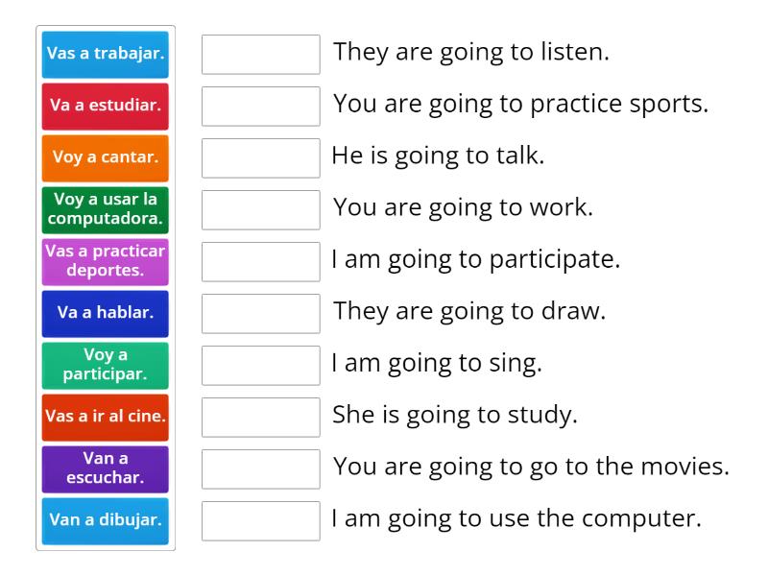Pick the red 'Va a estudiar.' tile
The height and width of the screenshot is (576, 768).
pyautogui.click(x=106, y=107)
